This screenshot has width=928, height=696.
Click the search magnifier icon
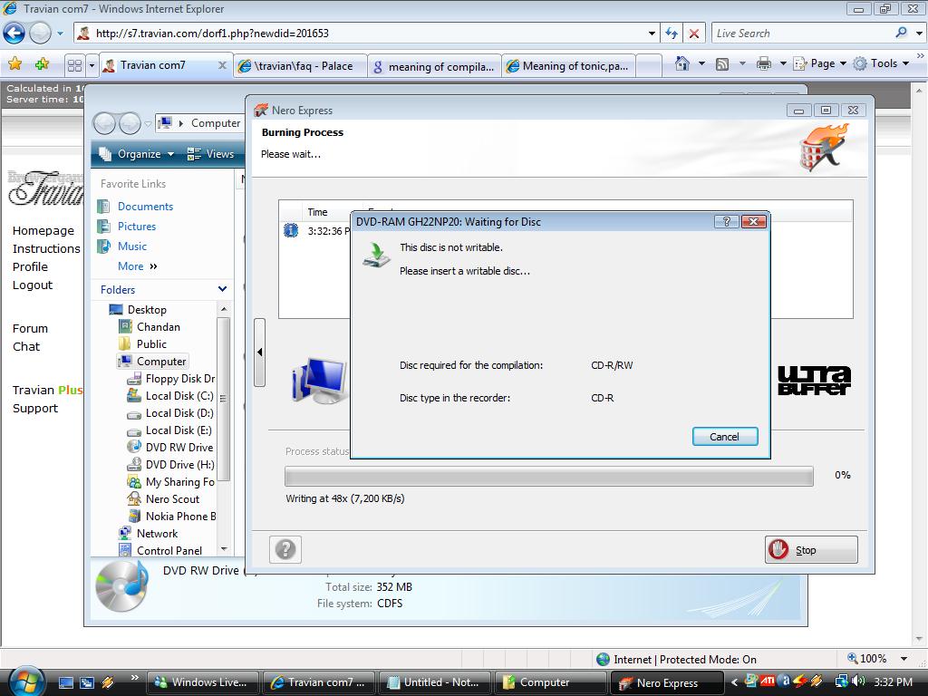point(902,33)
